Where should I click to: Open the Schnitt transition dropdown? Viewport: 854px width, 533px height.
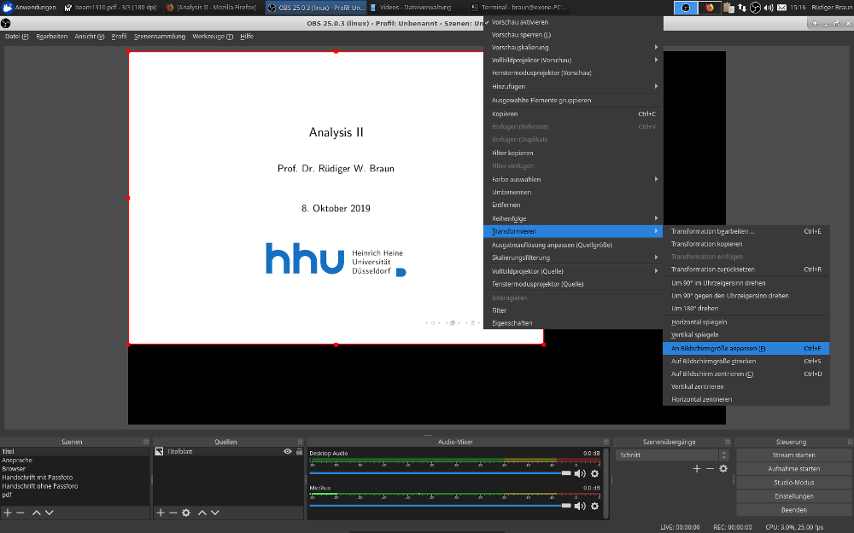tap(671, 455)
